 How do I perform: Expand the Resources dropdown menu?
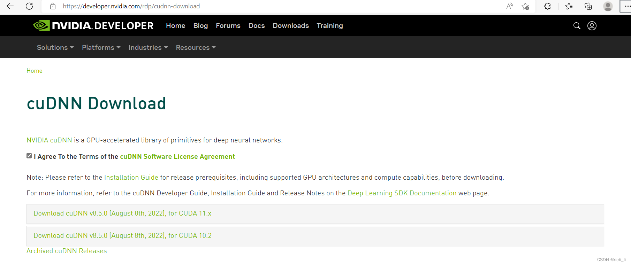click(196, 47)
